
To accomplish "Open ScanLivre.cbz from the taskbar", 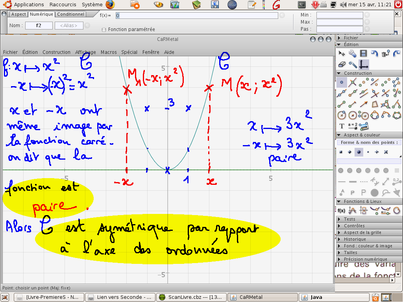I will (192, 297).
